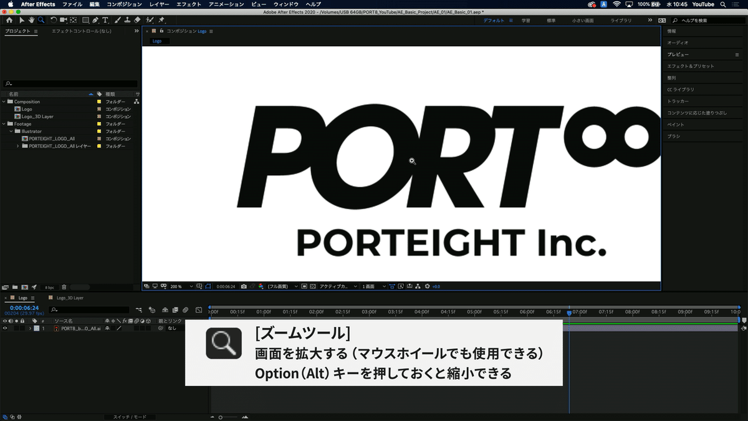Viewport: 748px width, 421px height.
Task: Create new composition from Project panel footer
Action: pos(24,287)
